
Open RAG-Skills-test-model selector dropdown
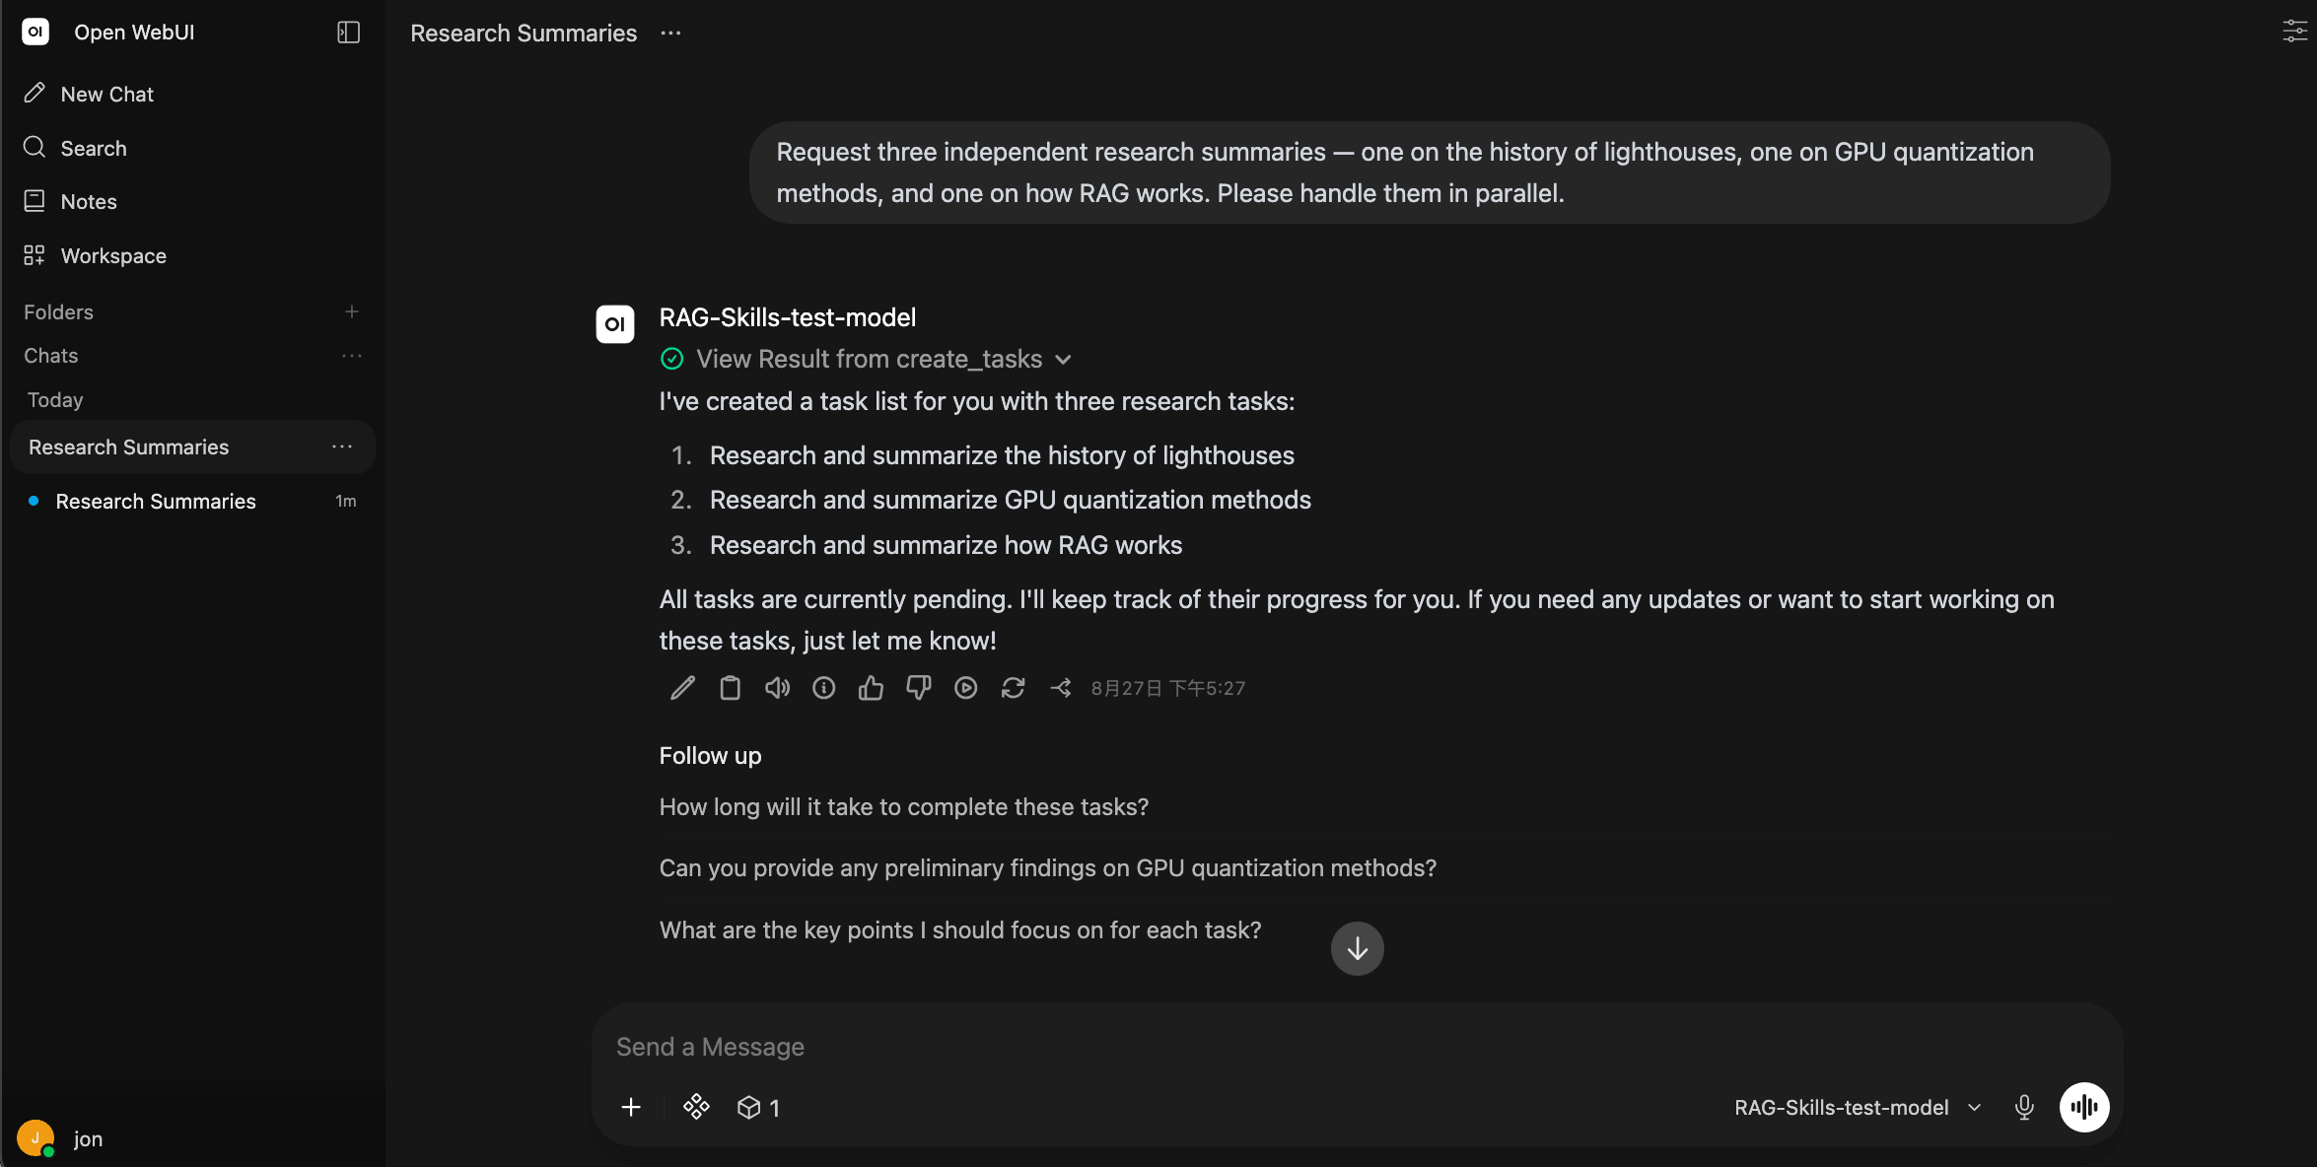click(x=1858, y=1107)
